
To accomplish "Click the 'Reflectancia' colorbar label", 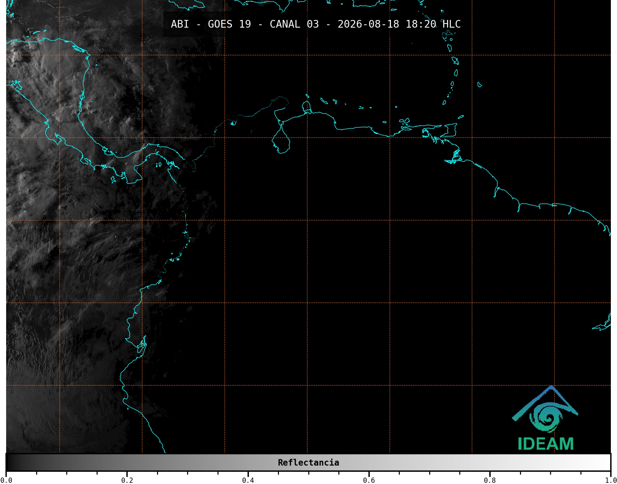I will (x=308, y=463).
